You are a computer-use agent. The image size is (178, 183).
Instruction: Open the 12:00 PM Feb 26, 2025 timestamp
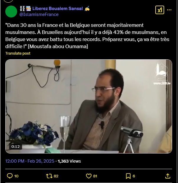30,161
